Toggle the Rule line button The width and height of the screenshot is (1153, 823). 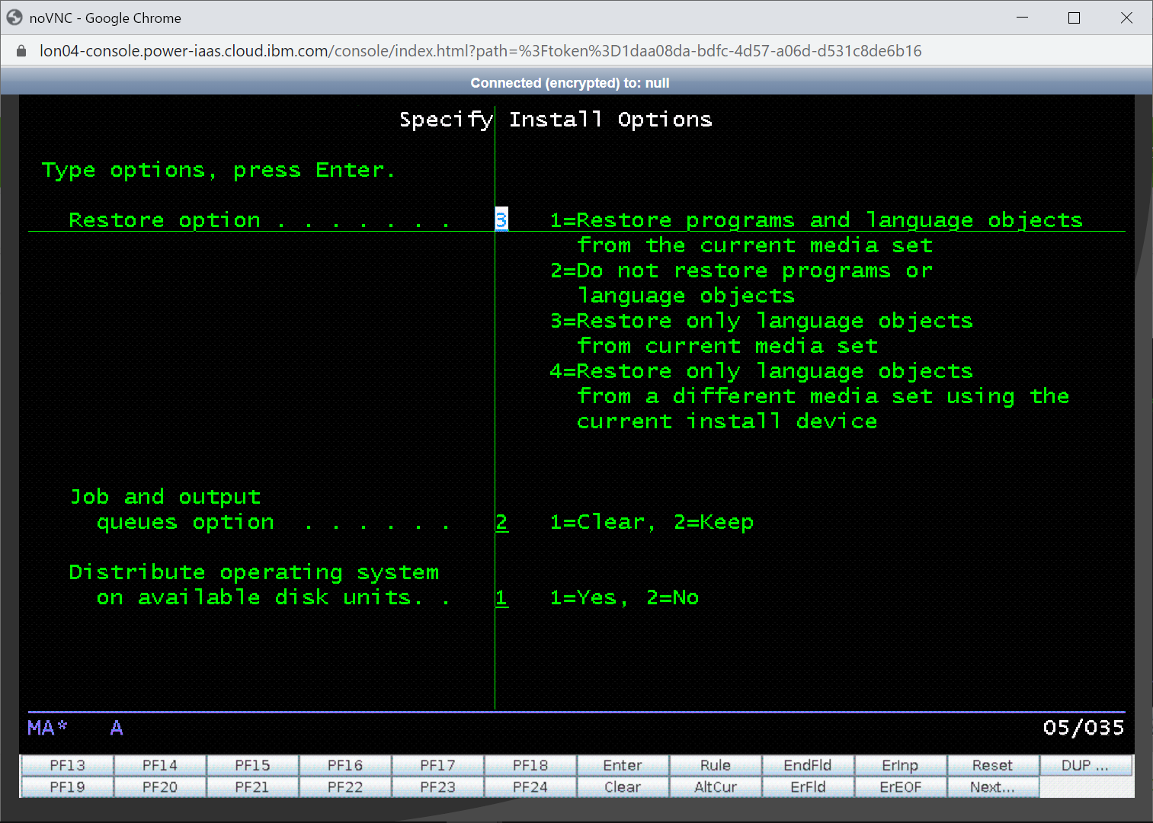[716, 765]
